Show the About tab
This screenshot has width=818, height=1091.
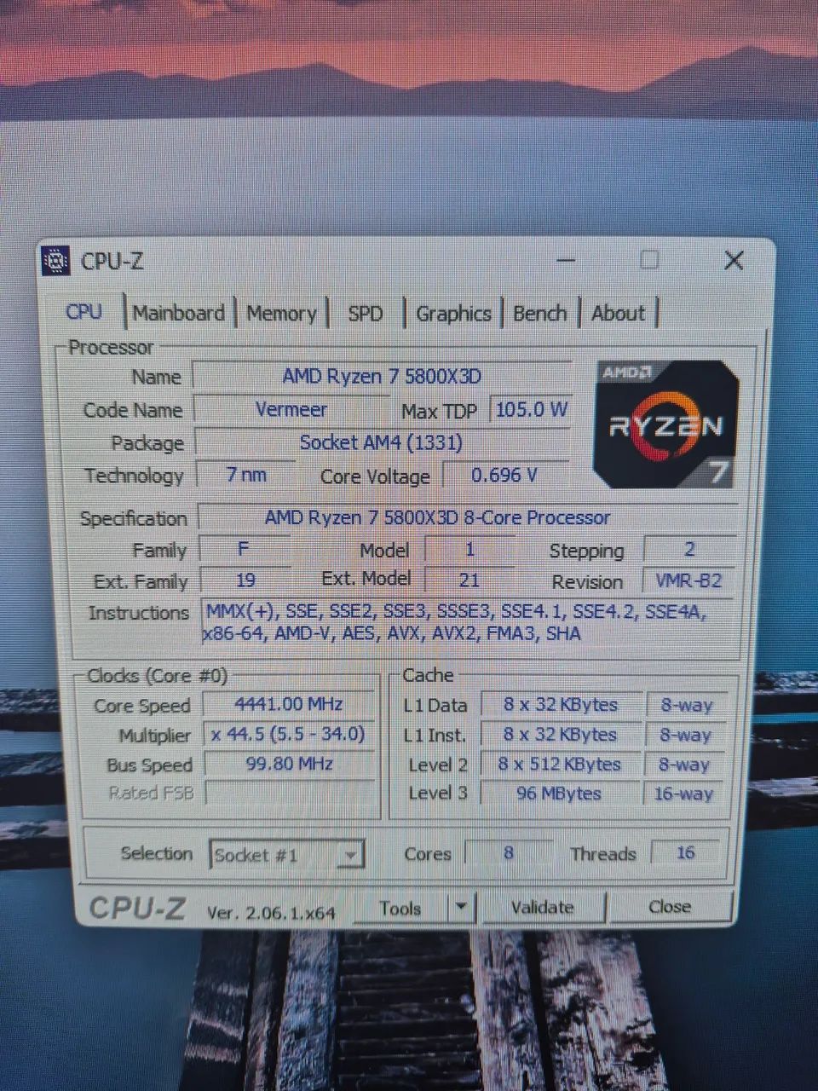[618, 314]
